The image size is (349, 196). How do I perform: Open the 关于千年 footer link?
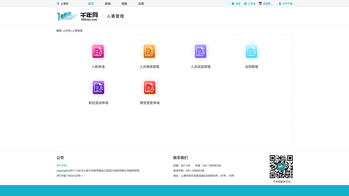coord(62,166)
